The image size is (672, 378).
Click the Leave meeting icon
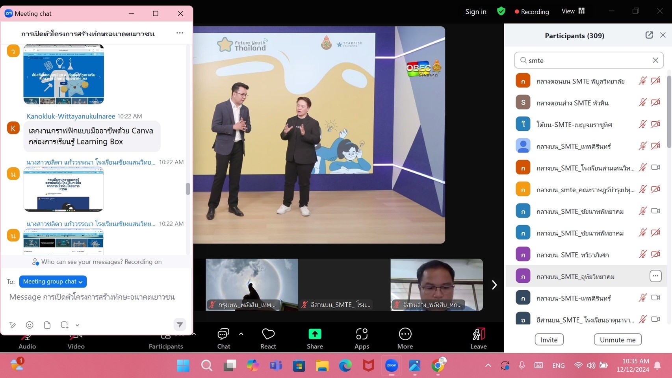479,335
